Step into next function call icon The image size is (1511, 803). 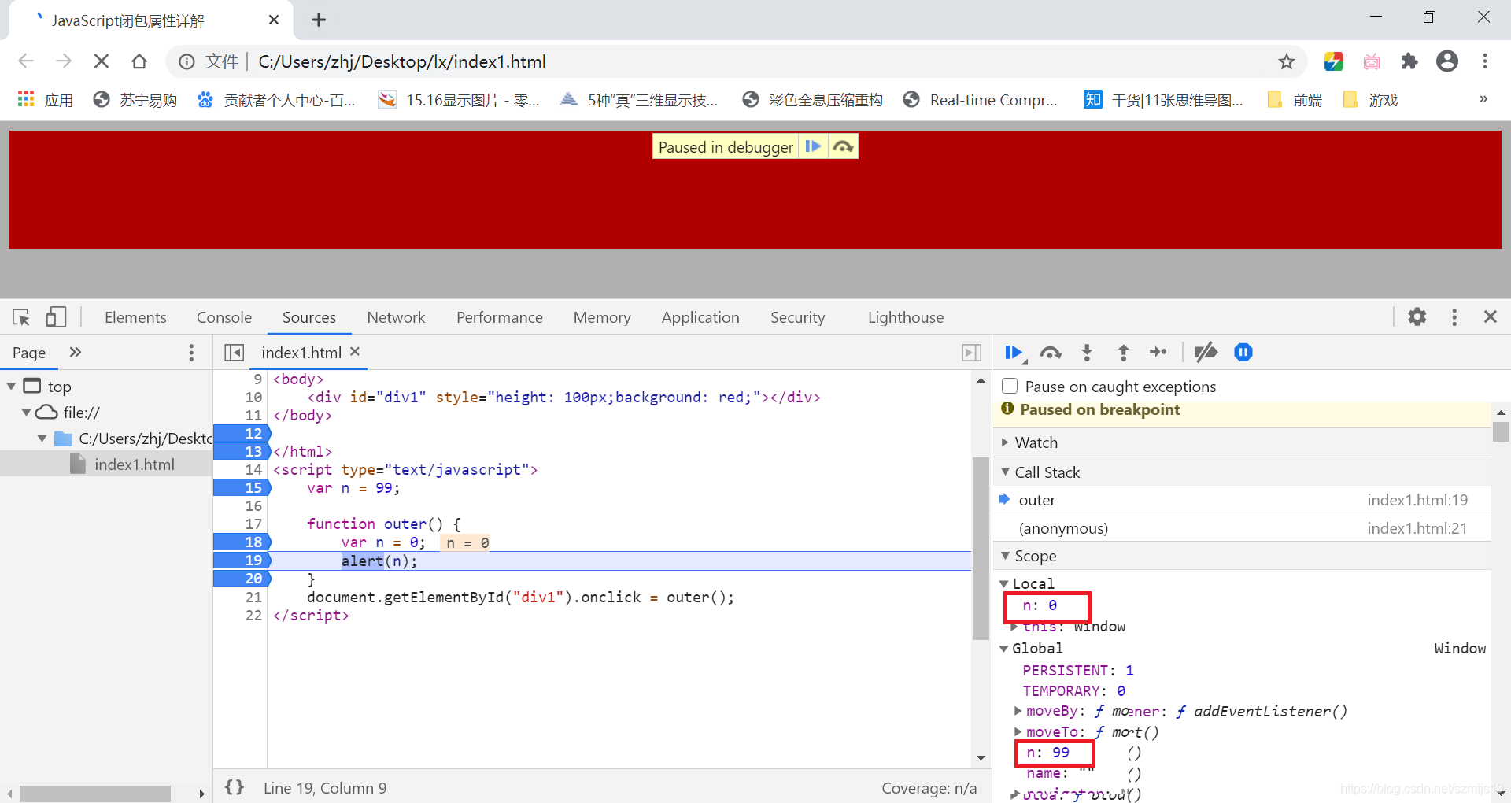[x=1087, y=353]
